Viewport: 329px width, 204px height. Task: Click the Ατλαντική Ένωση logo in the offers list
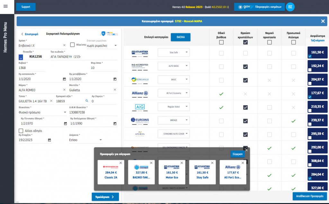[140, 52]
